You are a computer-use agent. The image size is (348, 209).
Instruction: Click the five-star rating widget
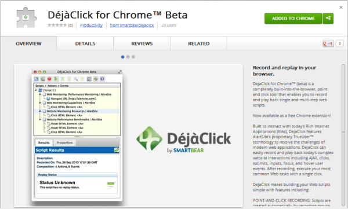pyautogui.click(x=57, y=25)
